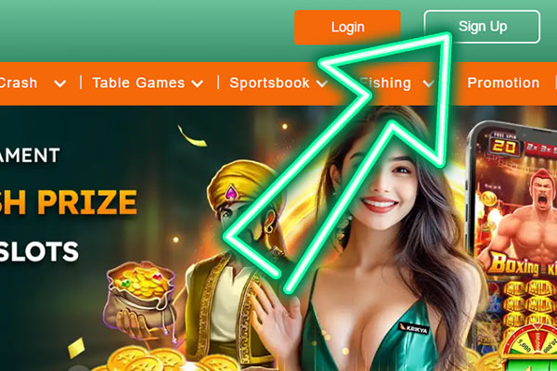The width and height of the screenshot is (557, 371).
Task: Click the genie's golden turban jewel
Action: 231,192
